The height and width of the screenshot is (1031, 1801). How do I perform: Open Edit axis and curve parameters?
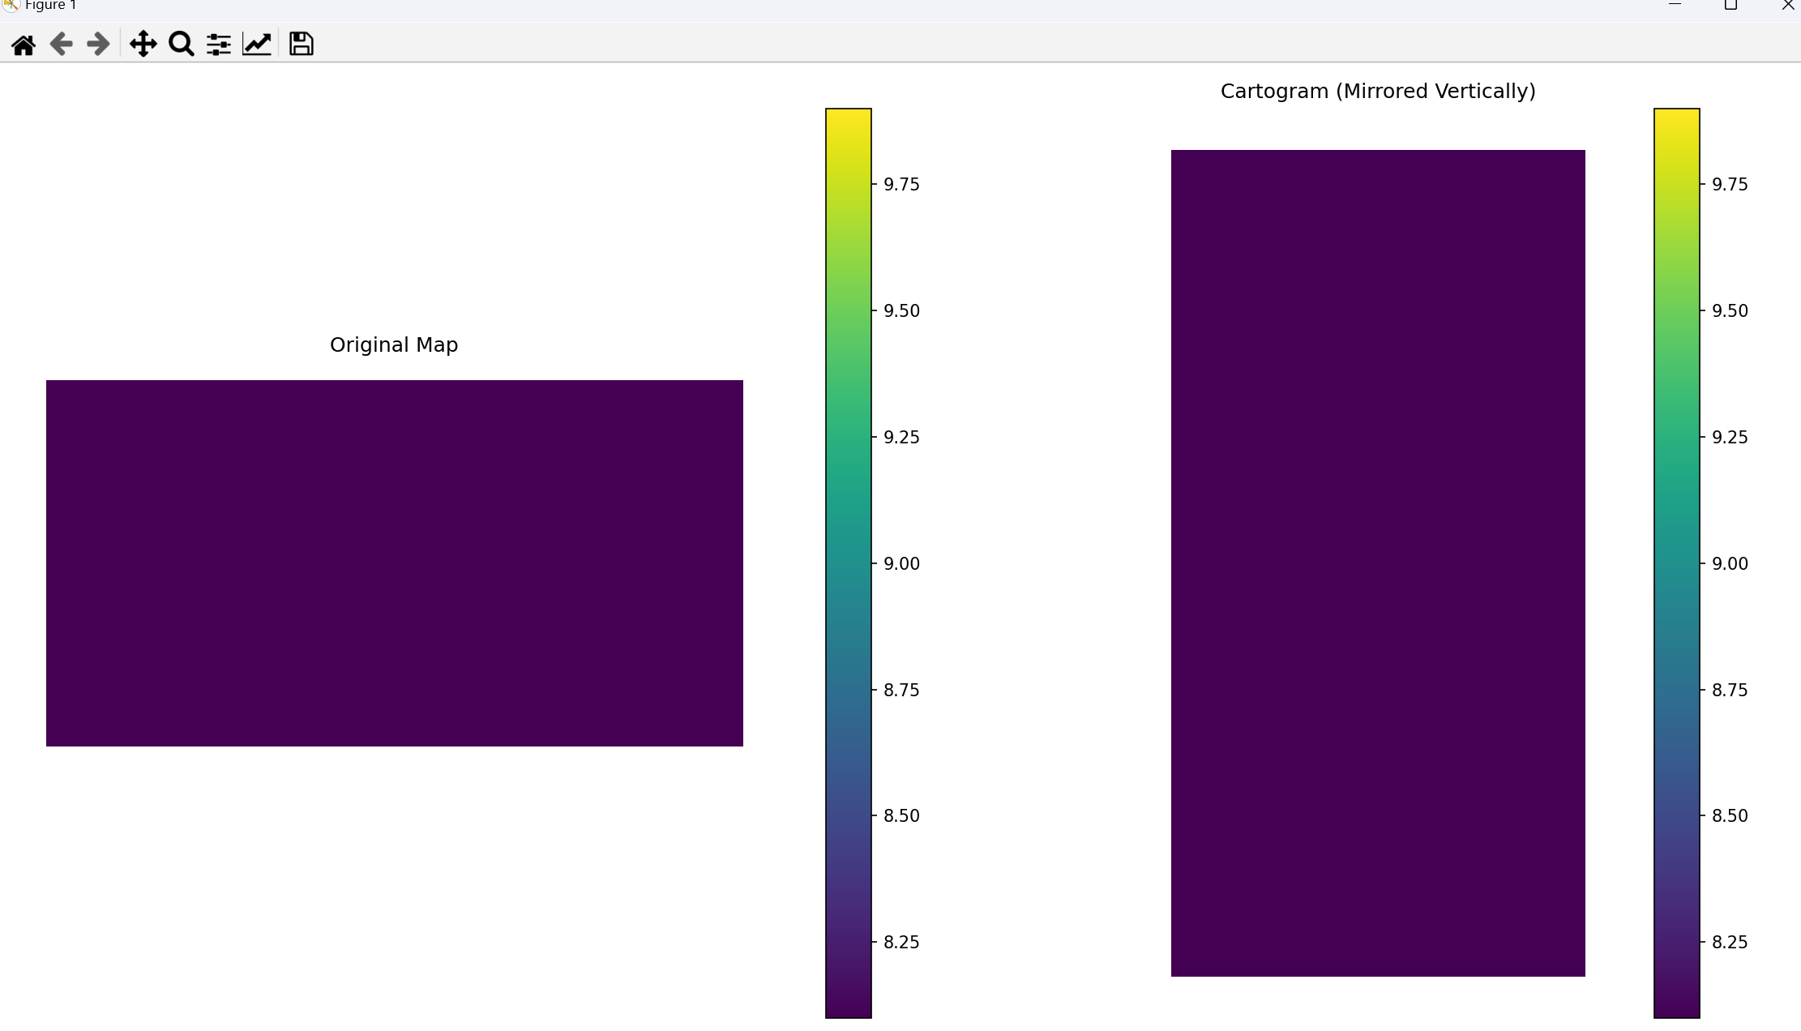click(257, 44)
